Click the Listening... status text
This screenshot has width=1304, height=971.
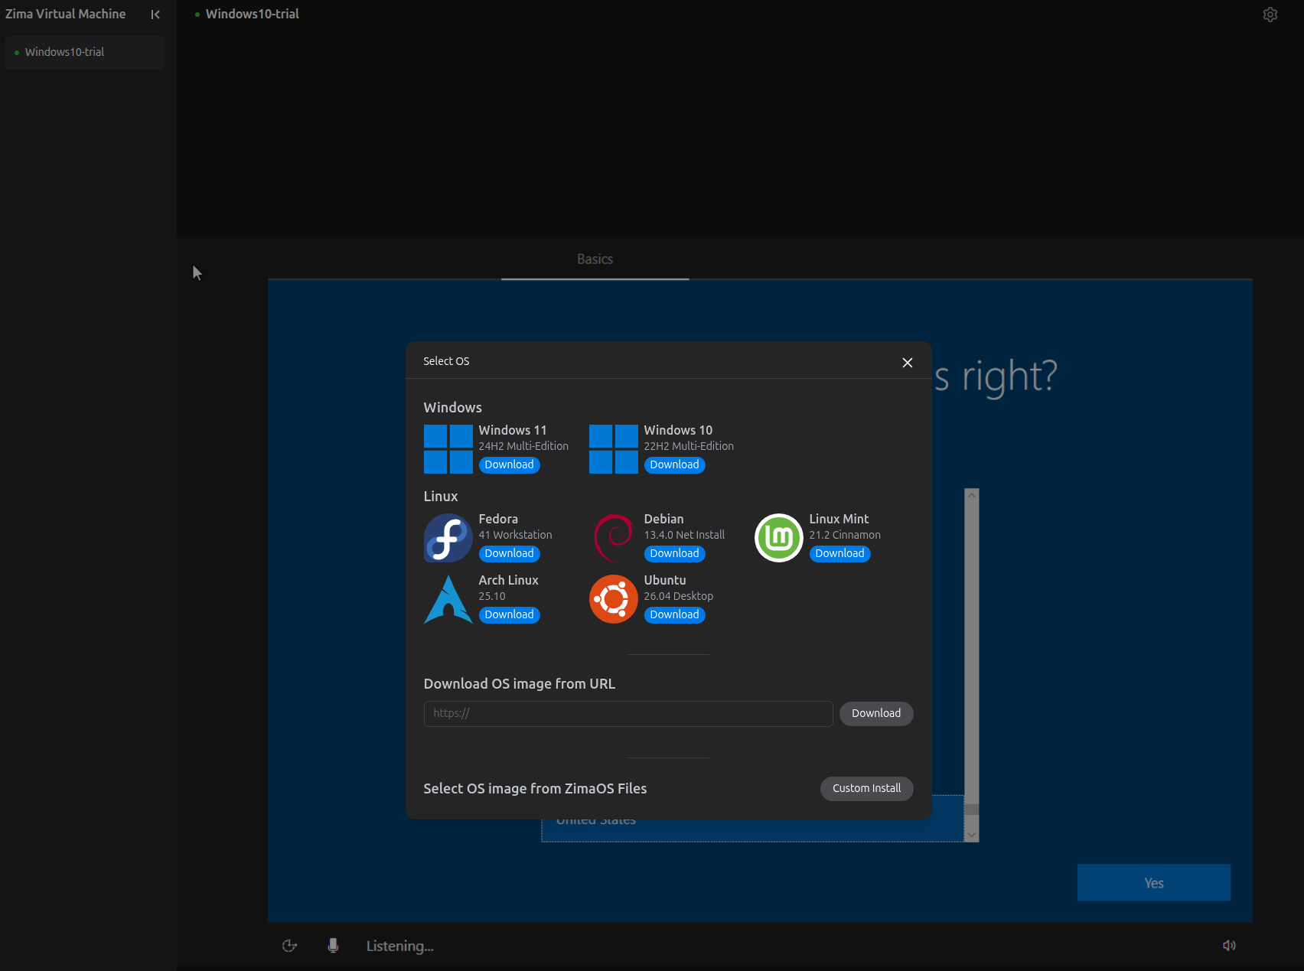400,947
